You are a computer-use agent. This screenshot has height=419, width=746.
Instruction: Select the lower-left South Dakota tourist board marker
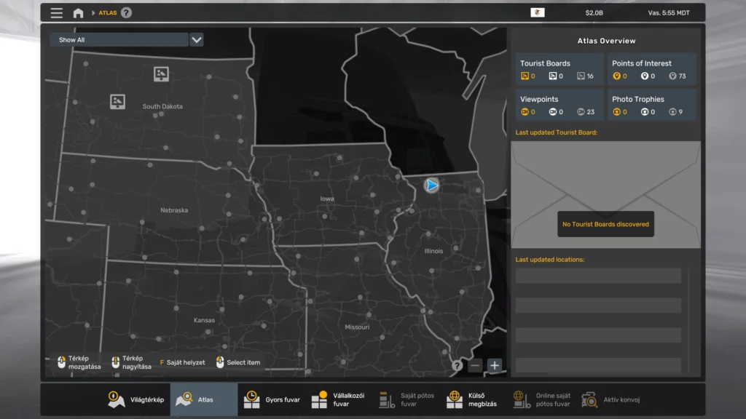[x=117, y=101]
